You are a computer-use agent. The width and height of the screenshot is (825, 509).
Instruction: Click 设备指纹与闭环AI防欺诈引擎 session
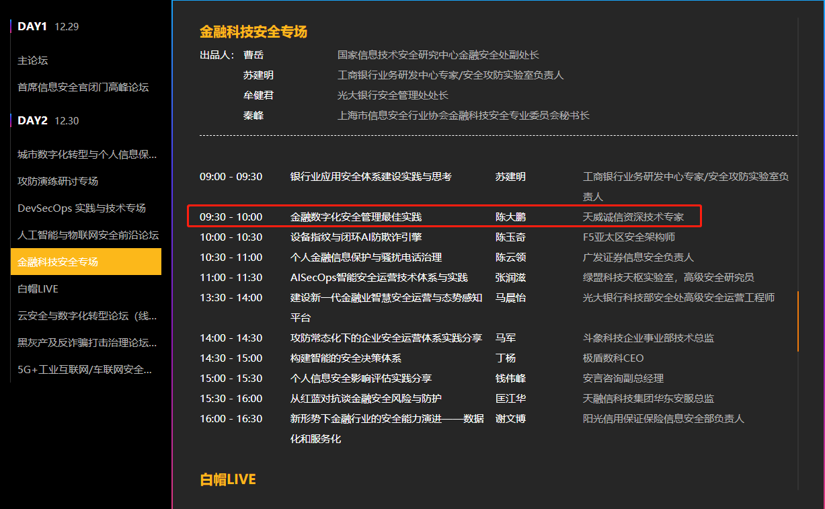(x=356, y=237)
